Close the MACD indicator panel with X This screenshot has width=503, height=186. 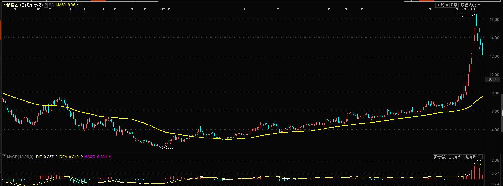[x=480, y=157]
